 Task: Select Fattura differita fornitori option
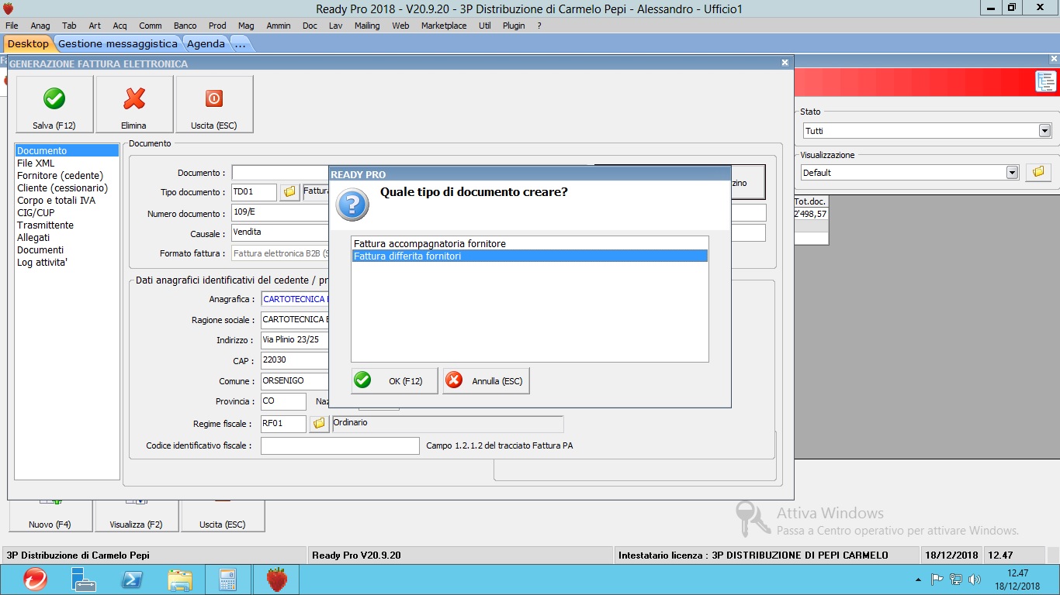click(530, 256)
